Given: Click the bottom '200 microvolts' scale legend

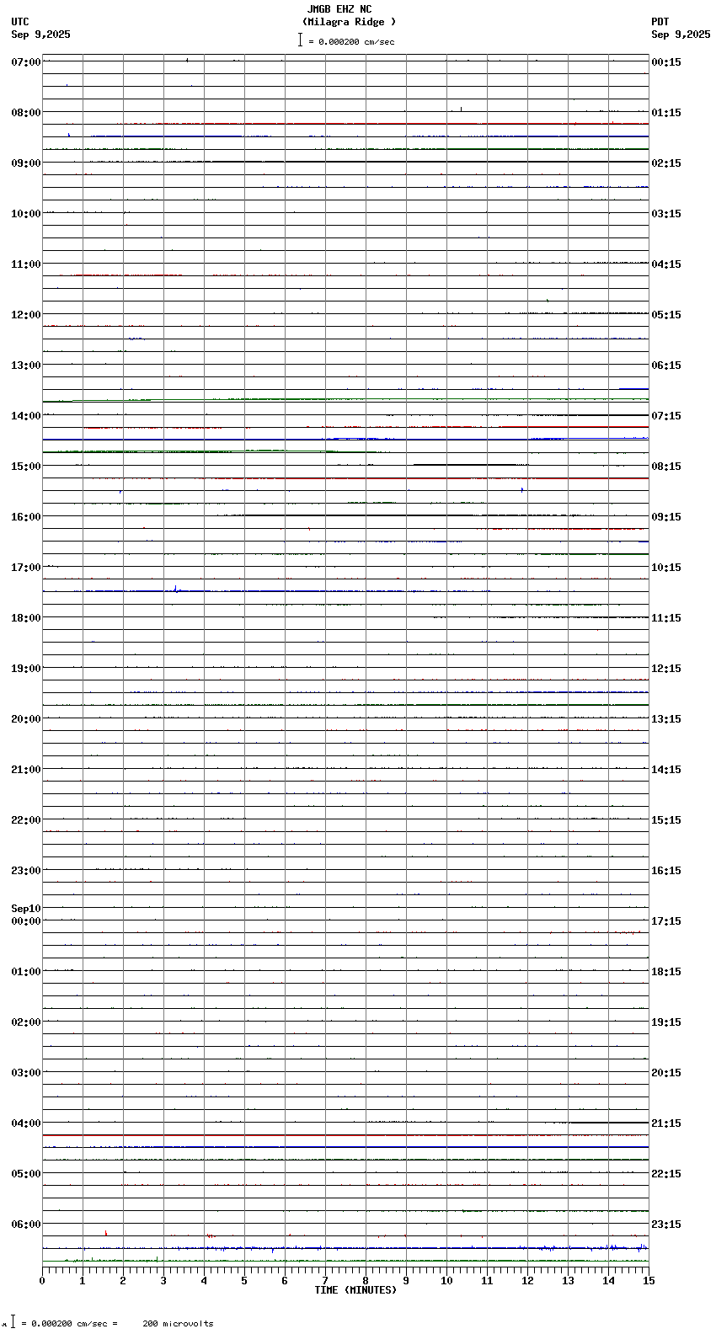Looking at the screenshot, I should [x=178, y=1324].
